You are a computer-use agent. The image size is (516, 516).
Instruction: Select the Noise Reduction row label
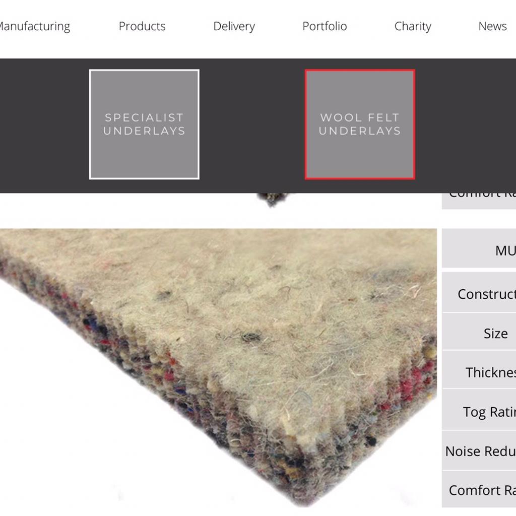[479, 451]
